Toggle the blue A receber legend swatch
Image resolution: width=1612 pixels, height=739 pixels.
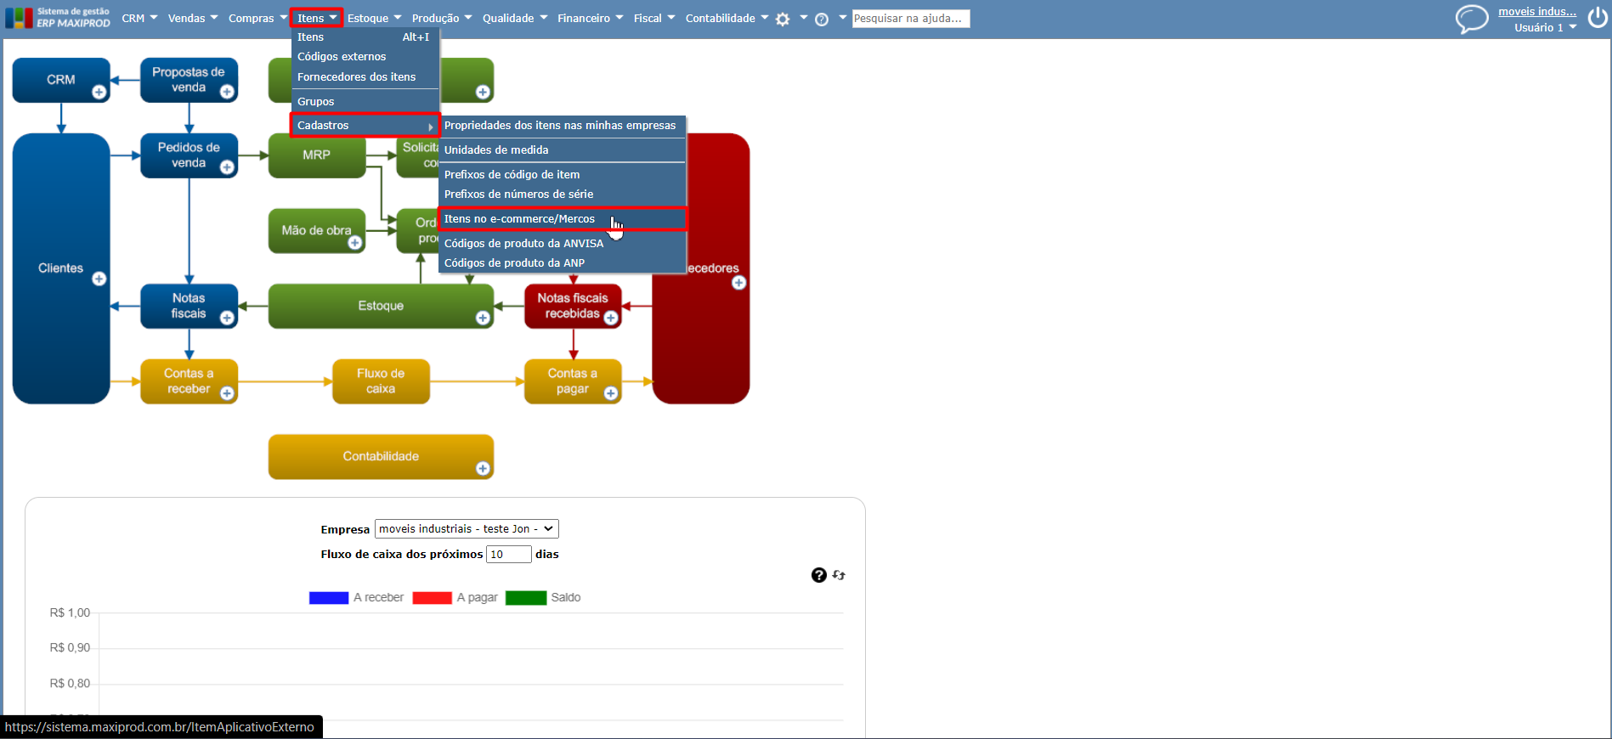click(x=329, y=598)
